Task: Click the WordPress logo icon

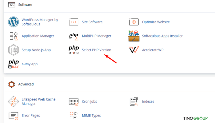Action: 14,22
